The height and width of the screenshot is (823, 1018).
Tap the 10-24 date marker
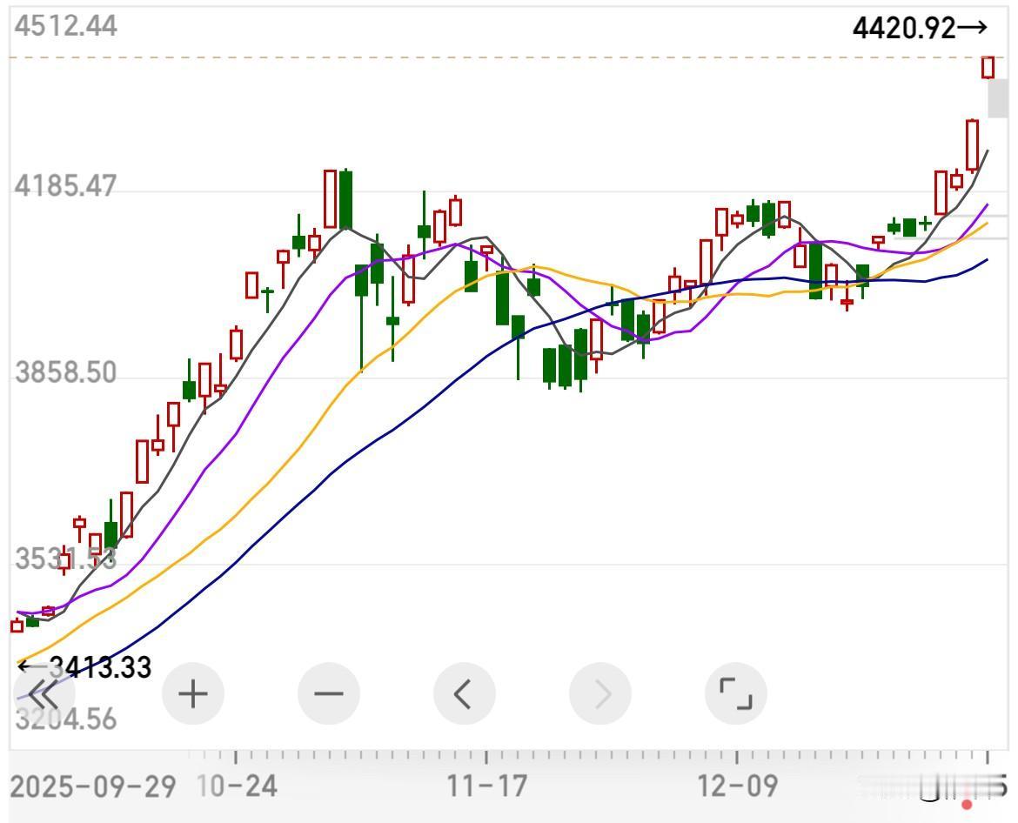tap(238, 786)
